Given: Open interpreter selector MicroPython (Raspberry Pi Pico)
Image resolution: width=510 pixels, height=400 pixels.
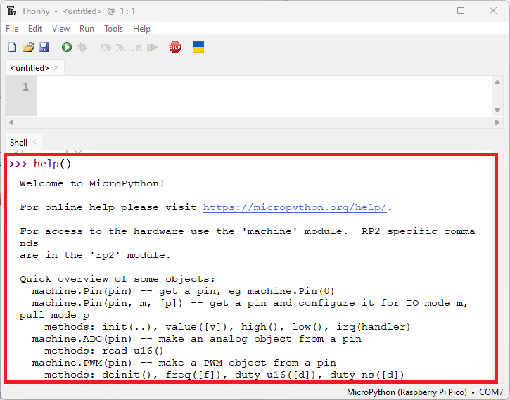Looking at the screenshot, I should pos(407,392).
